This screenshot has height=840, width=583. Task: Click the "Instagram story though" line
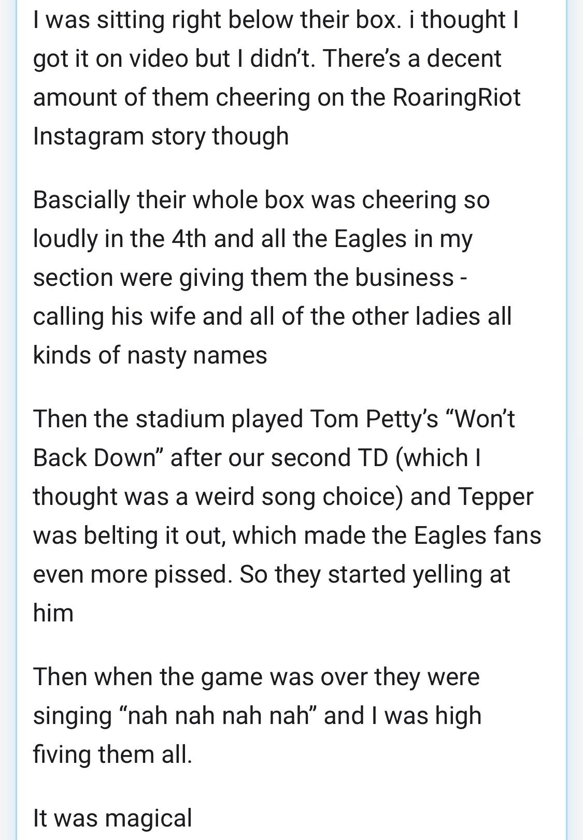(161, 136)
